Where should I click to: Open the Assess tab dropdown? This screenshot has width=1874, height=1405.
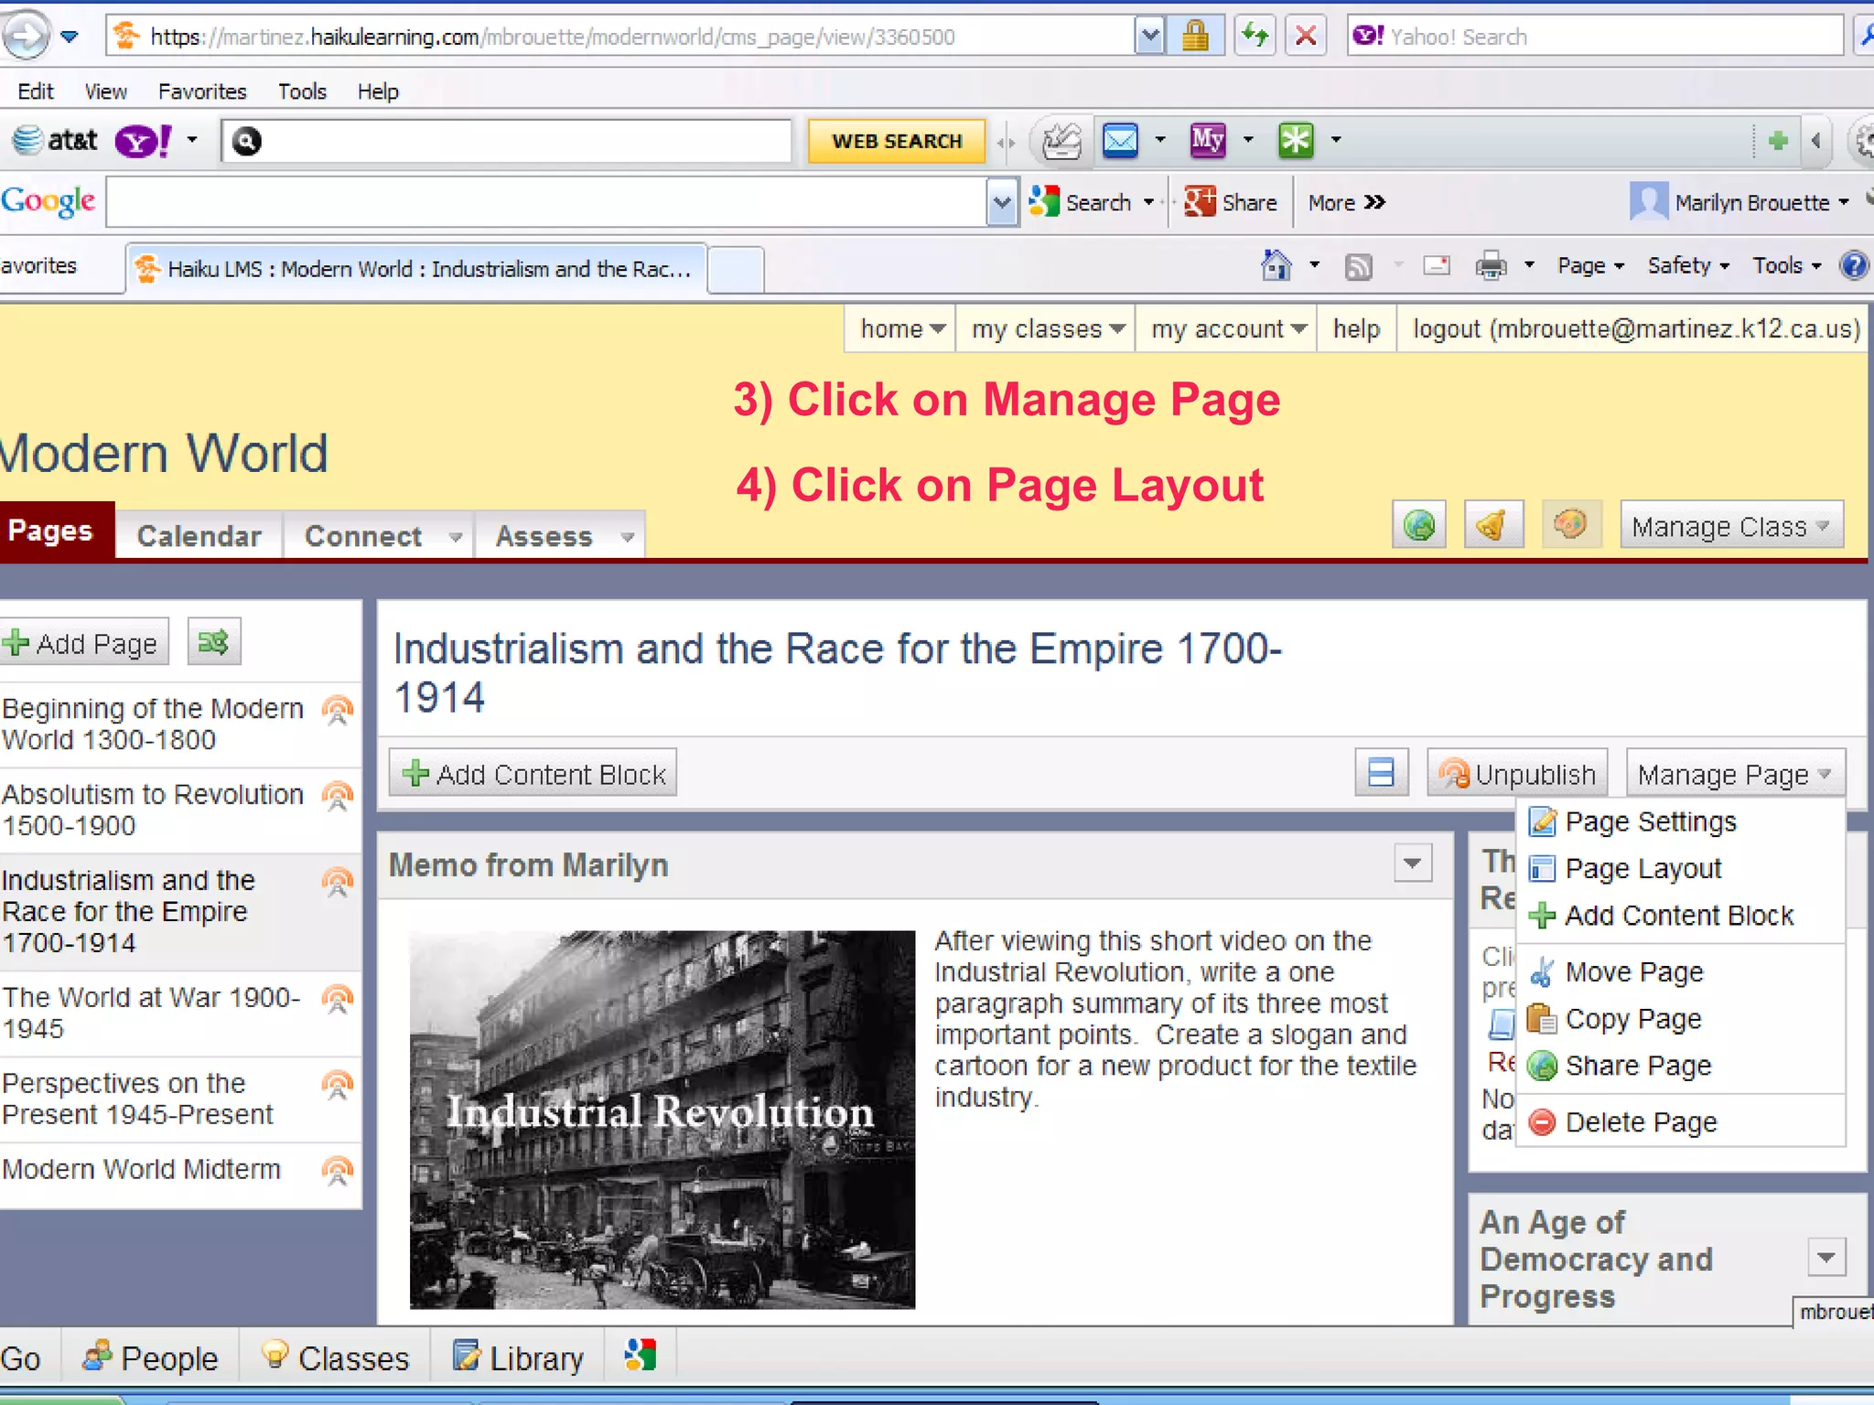point(627,537)
